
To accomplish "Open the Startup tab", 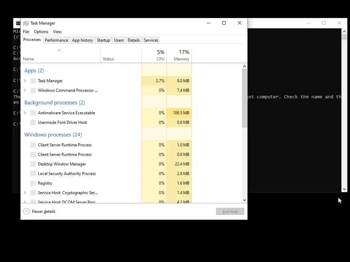I will [x=103, y=40].
